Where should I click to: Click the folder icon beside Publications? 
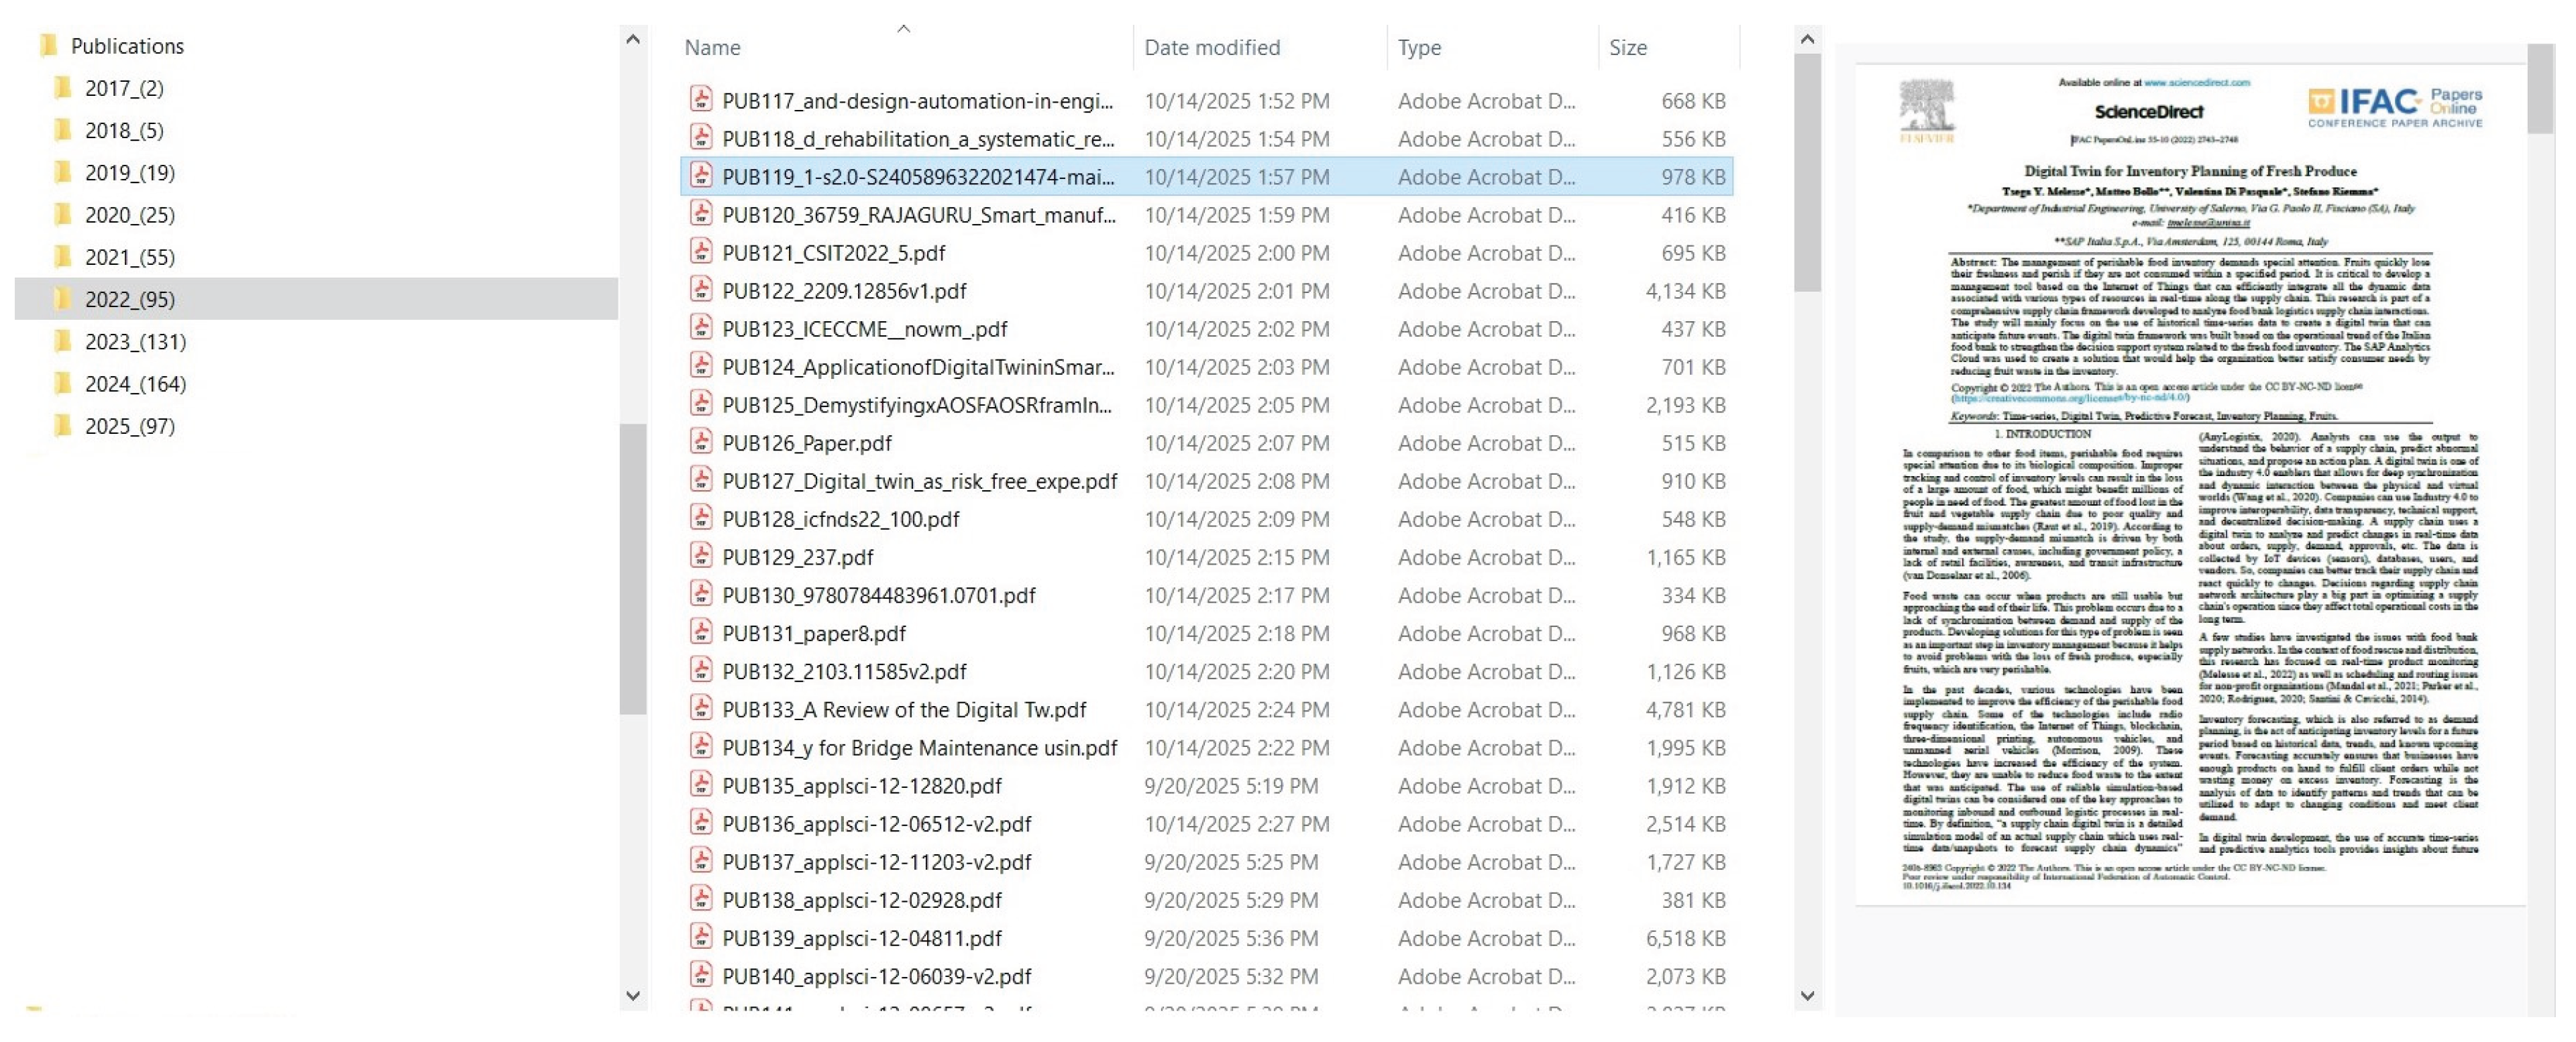tap(48, 45)
